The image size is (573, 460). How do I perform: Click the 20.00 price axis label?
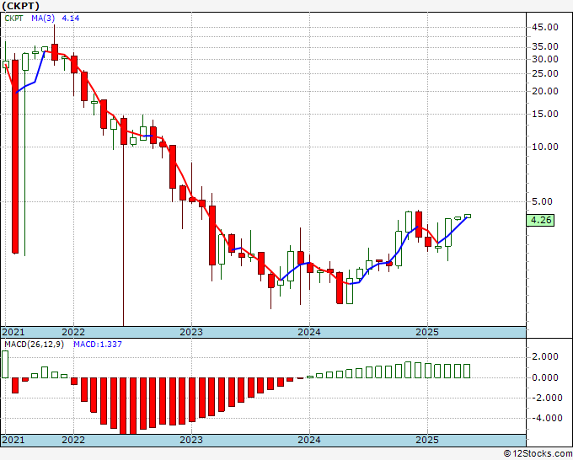click(545, 91)
